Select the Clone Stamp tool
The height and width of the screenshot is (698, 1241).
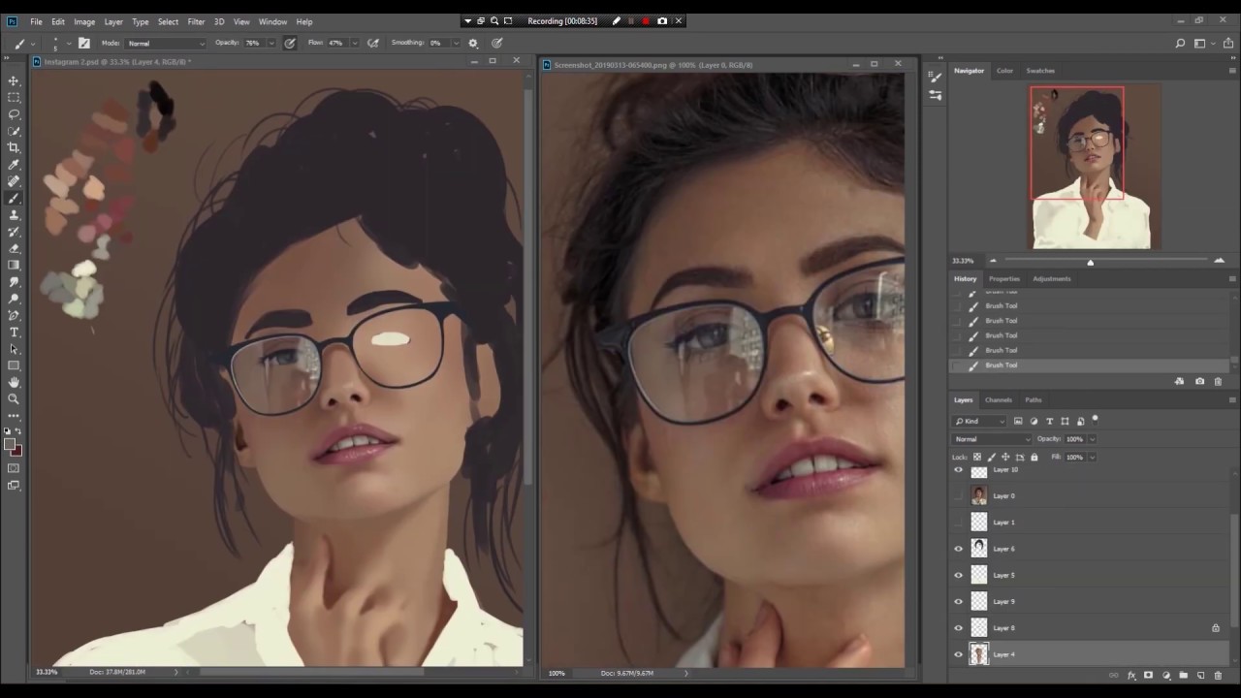coord(14,214)
